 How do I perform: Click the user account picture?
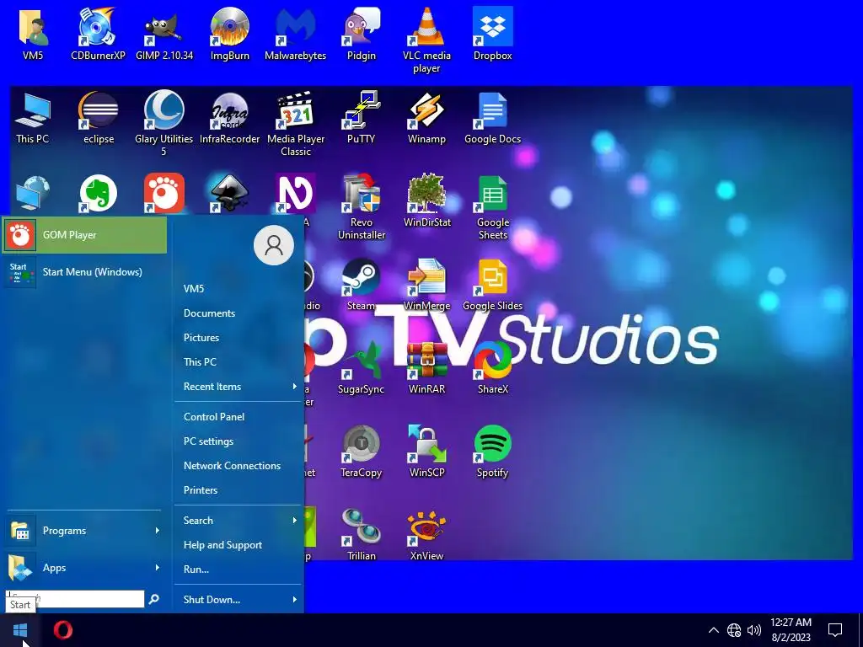(x=274, y=245)
